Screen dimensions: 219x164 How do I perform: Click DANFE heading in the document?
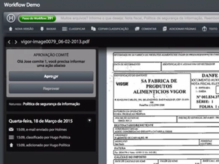point(210,76)
